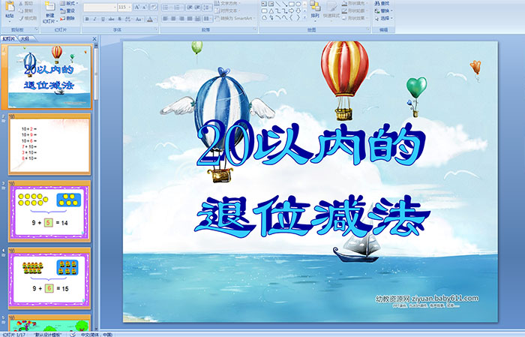
Task: Select slide 3 thumbnail 9 + 5 = 14
Action: [49, 211]
